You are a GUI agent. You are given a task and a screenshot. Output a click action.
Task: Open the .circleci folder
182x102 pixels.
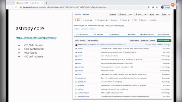click(x=80, y=48)
